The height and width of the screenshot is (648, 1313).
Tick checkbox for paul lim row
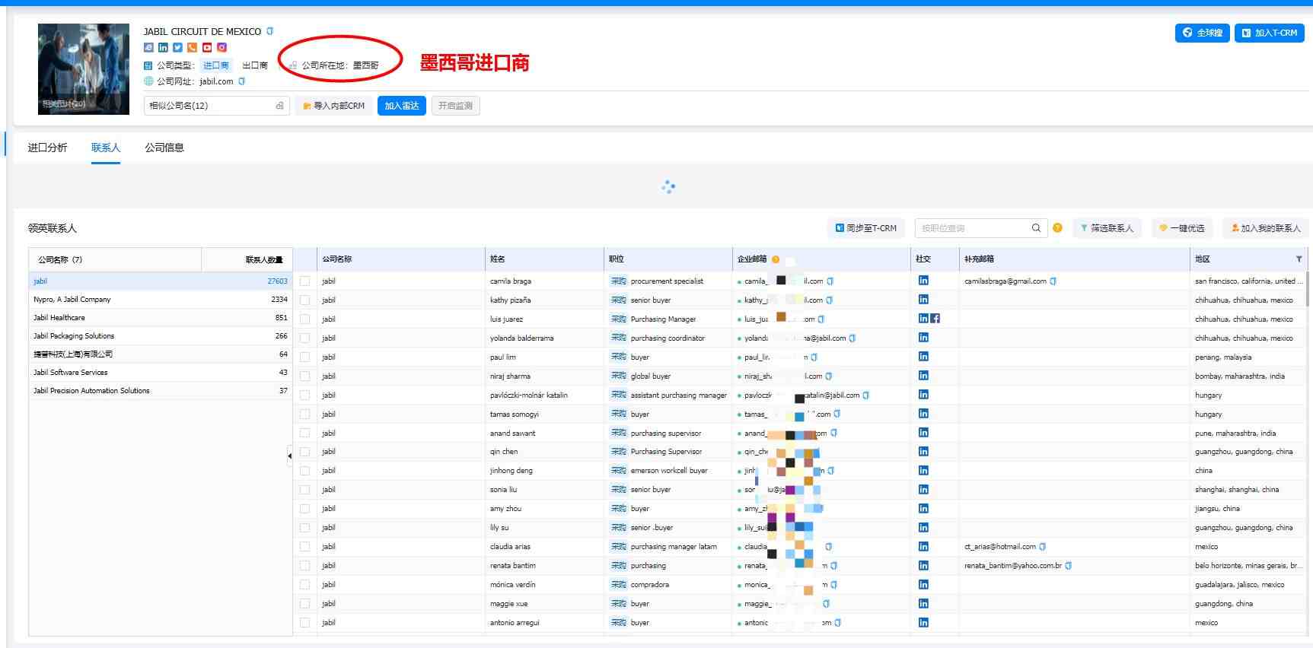pos(305,357)
